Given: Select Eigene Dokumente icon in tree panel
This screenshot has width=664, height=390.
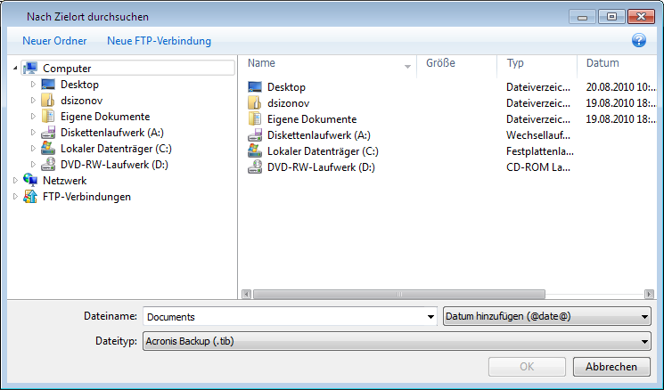Looking at the screenshot, I should pyautogui.click(x=48, y=117).
